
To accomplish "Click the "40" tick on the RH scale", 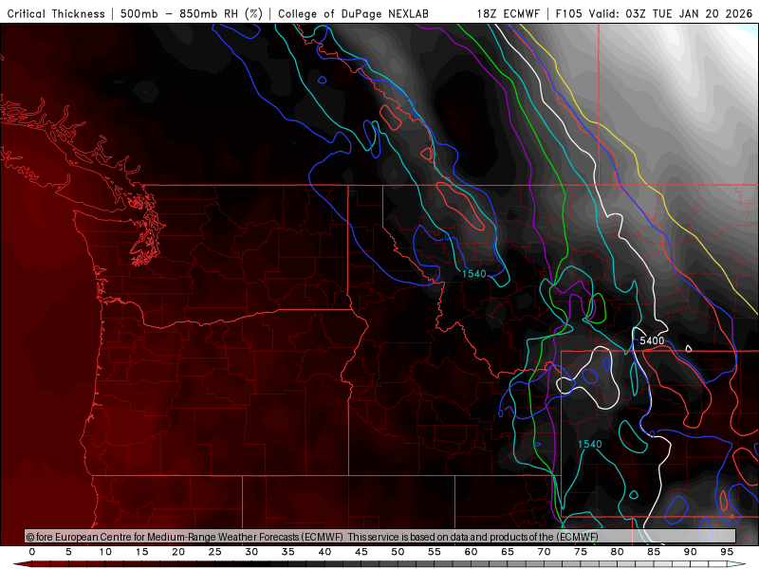I will click(324, 552).
